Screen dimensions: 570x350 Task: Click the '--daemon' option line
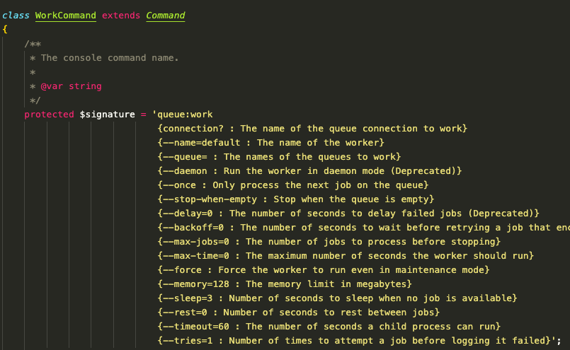point(186,171)
